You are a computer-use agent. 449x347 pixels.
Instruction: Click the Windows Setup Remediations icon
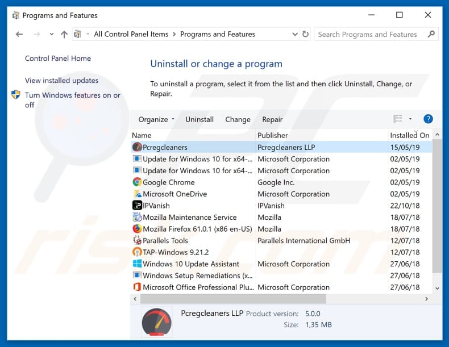137,275
